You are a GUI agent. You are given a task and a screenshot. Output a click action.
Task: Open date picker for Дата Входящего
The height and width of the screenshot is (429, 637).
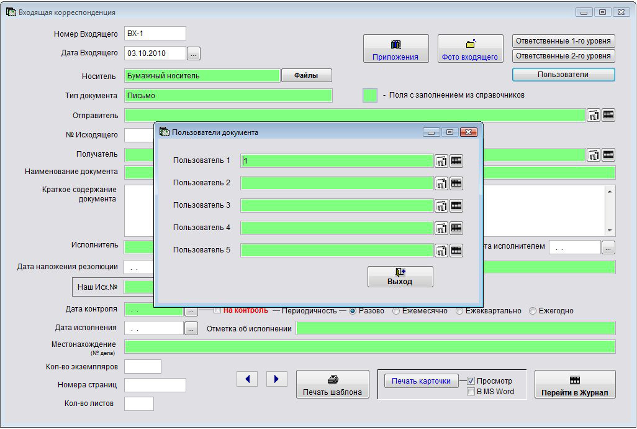coord(194,54)
